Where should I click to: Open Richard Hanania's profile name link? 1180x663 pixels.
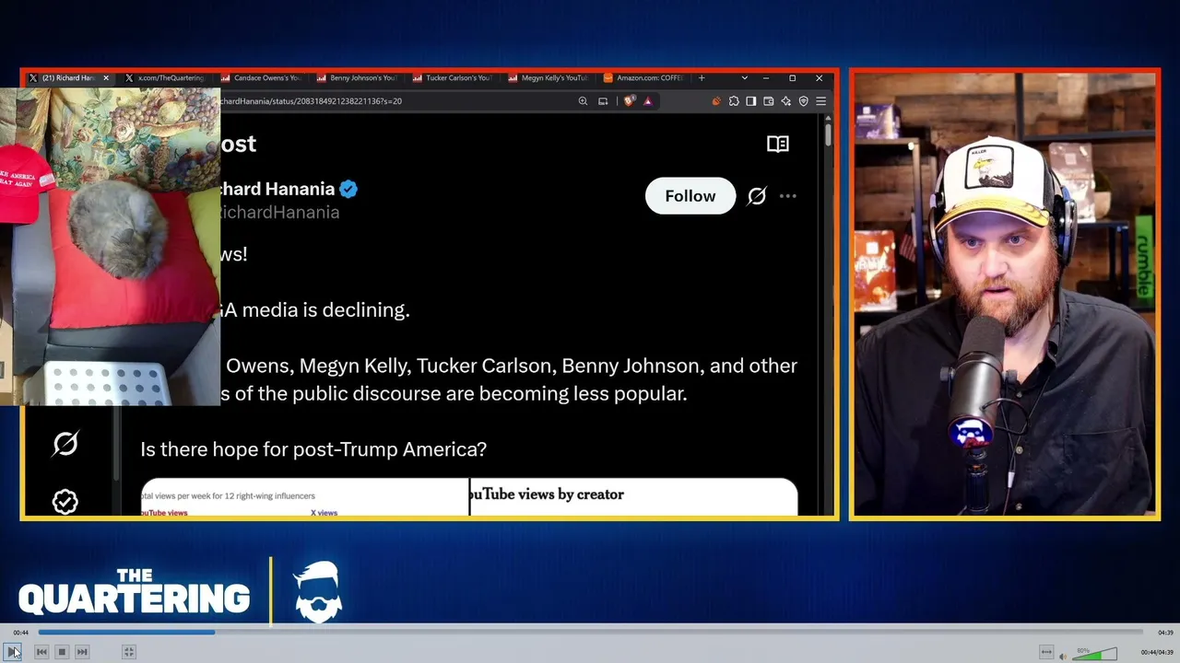point(277,189)
